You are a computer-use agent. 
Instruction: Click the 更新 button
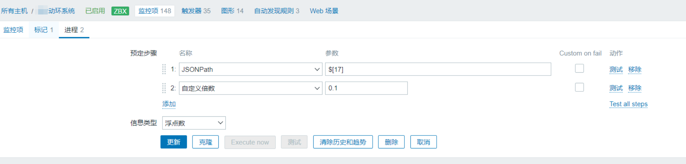click(x=173, y=142)
